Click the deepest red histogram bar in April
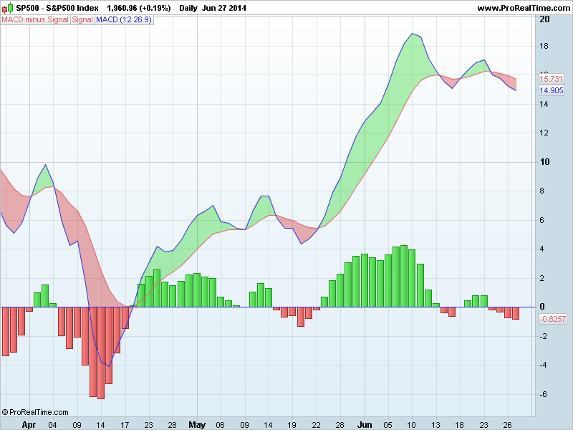Screen dimensions: 573x430 (x=101, y=353)
